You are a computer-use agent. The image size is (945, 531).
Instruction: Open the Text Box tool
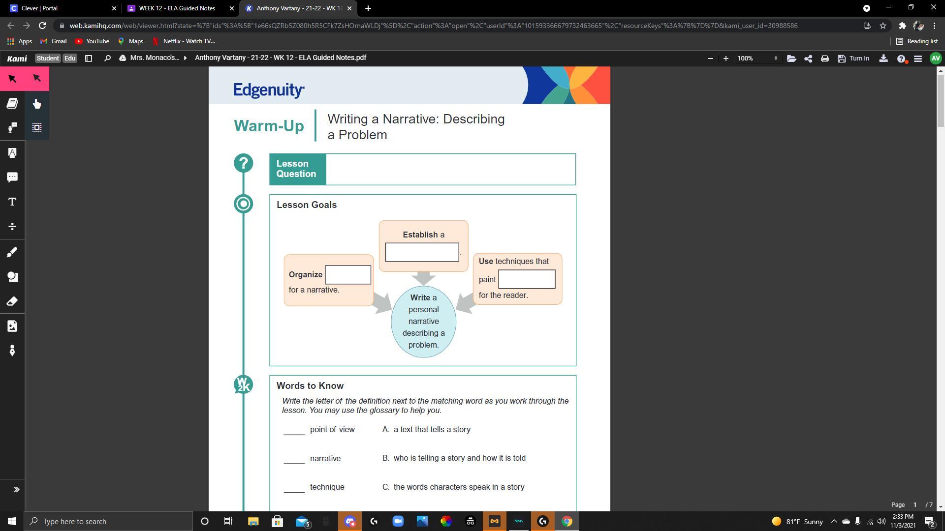point(12,202)
